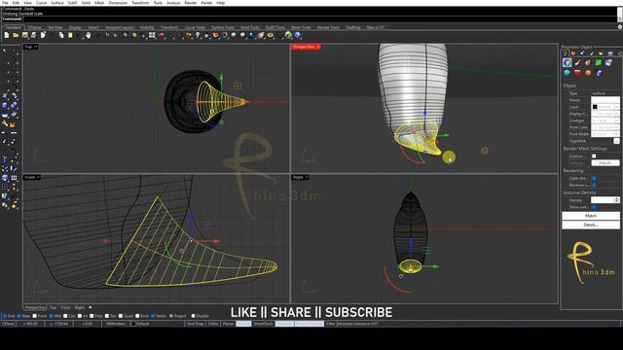623x350 pixels.
Task: Select the Texture Mapping icon in Properties
Action: tap(588, 62)
